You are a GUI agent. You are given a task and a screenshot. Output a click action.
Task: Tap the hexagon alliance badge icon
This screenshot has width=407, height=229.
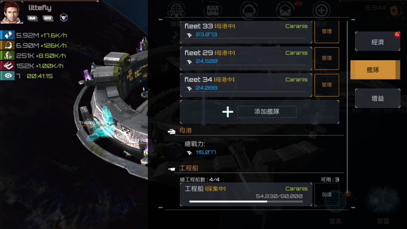pos(64,18)
